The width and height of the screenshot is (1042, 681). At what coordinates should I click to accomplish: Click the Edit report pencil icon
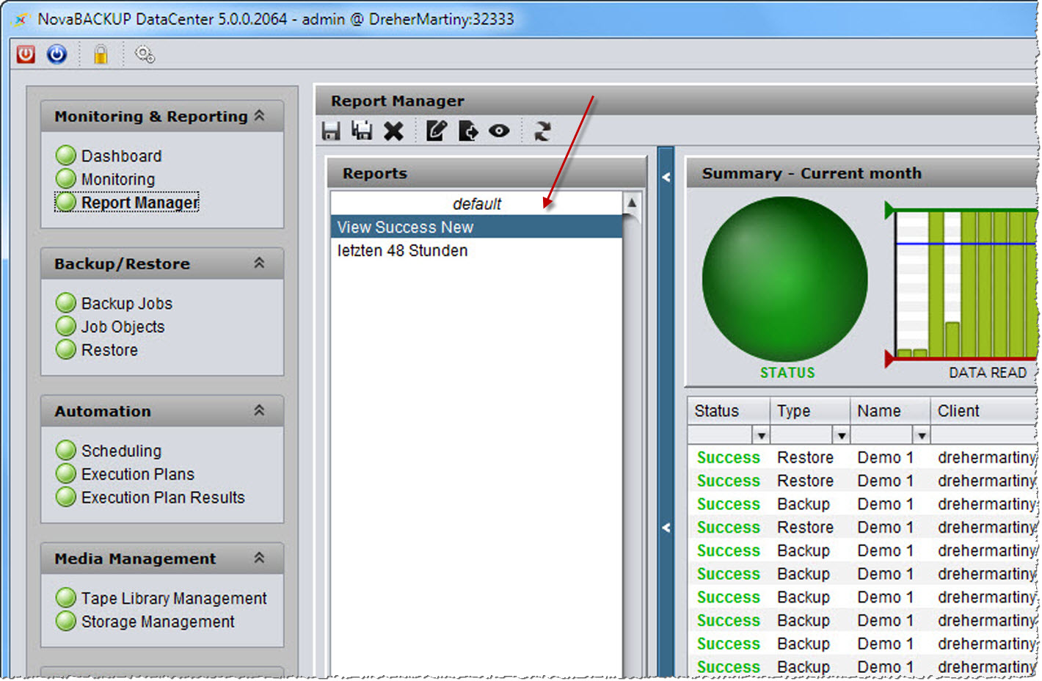pyautogui.click(x=437, y=131)
